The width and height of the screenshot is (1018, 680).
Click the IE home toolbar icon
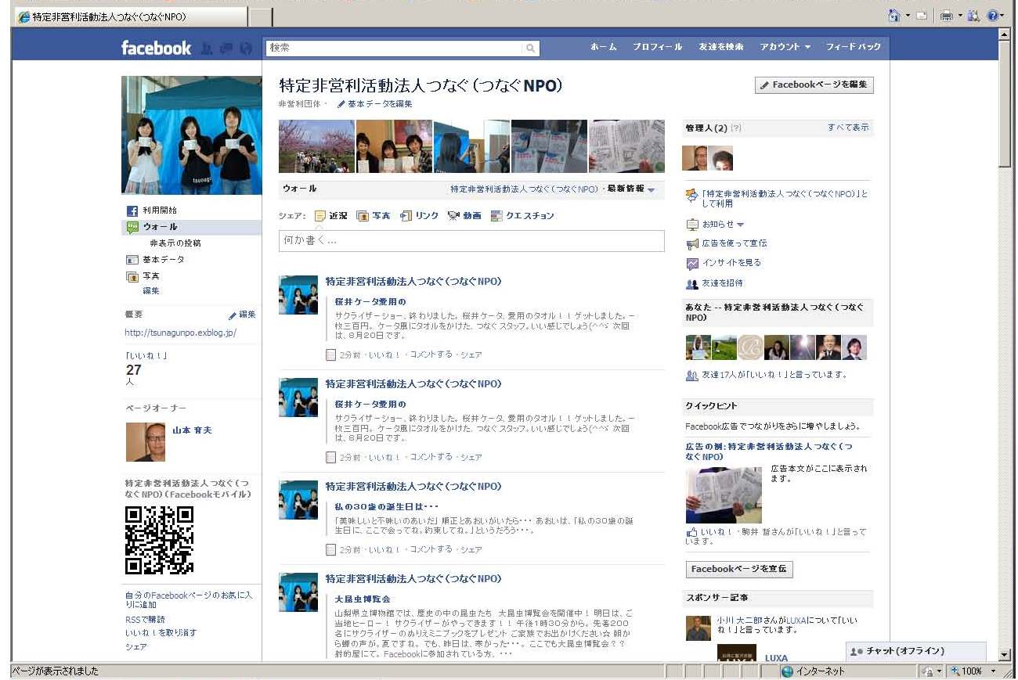click(x=894, y=16)
